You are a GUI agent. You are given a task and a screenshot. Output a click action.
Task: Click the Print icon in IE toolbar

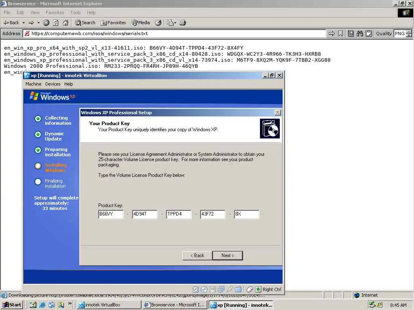pos(183,23)
